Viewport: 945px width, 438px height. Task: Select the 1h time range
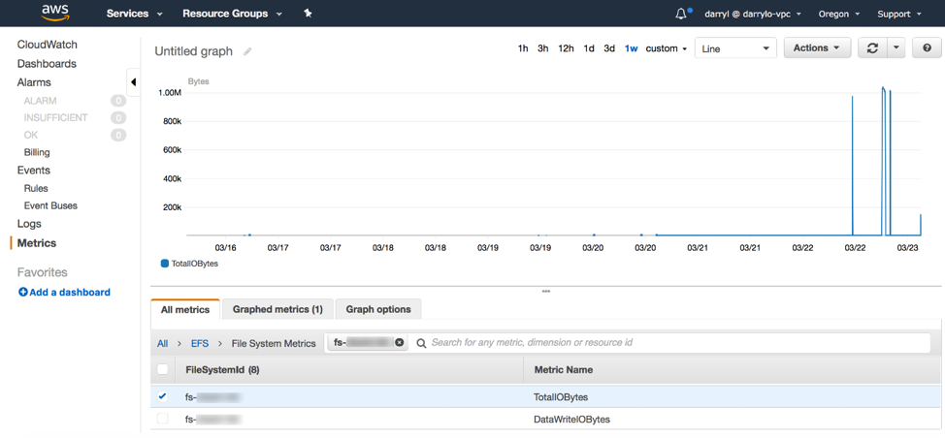click(523, 48)
